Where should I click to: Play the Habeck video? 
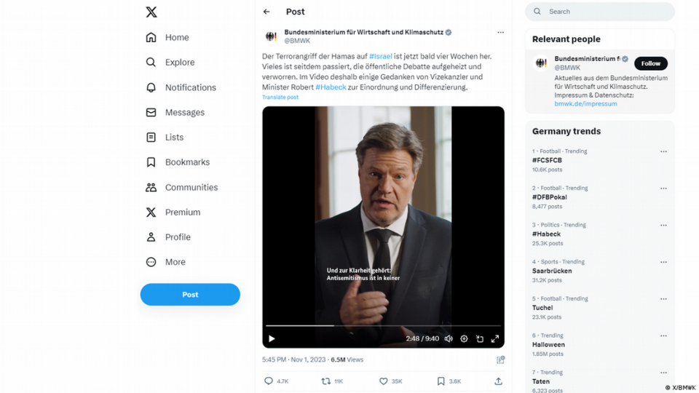coord(272,338)
